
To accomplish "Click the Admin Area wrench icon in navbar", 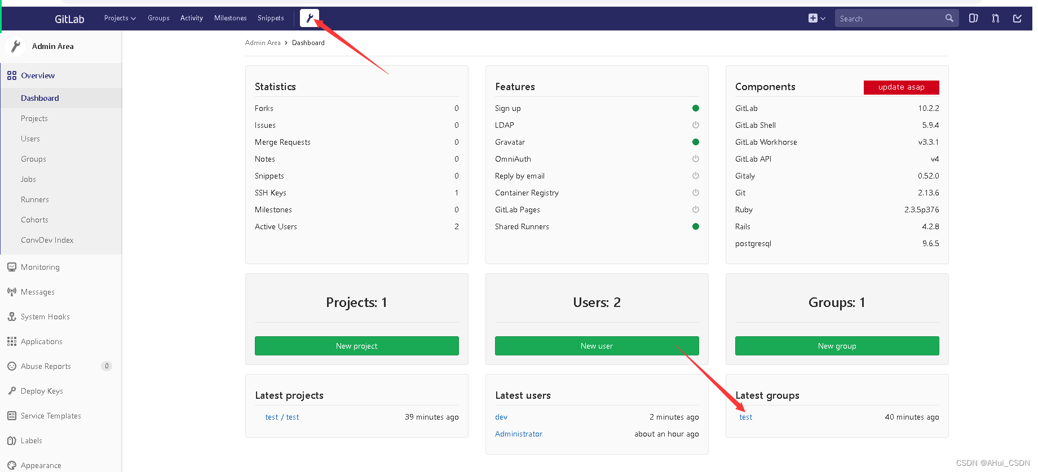I will [x=309, y=18].
